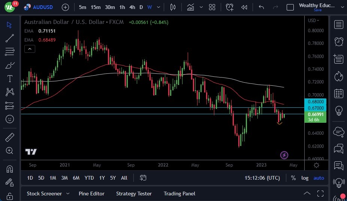The height and width of the screenshot is (201, 347).
Task: Toggle the percent scale button
Action: point(293,178)
